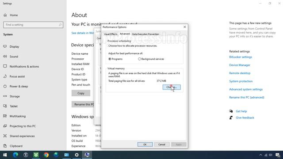Launch Microsoft Edge from the taskbar

(15, 155)
